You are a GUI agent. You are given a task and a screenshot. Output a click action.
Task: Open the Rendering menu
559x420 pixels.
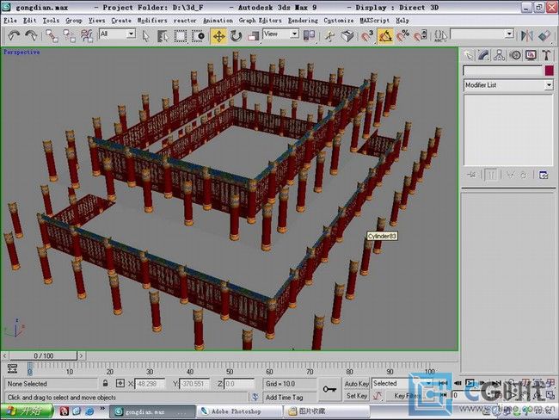pos(303,21)
